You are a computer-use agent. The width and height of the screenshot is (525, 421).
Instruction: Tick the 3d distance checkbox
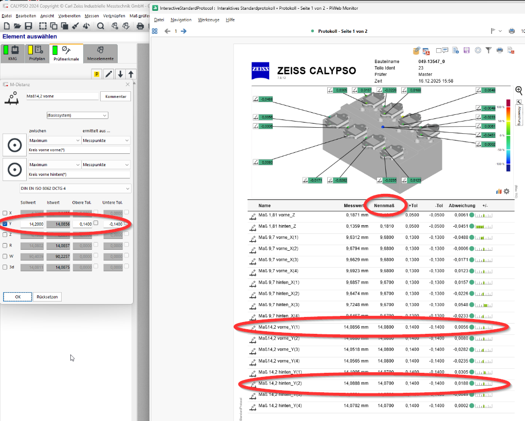[x=5, y=267]
